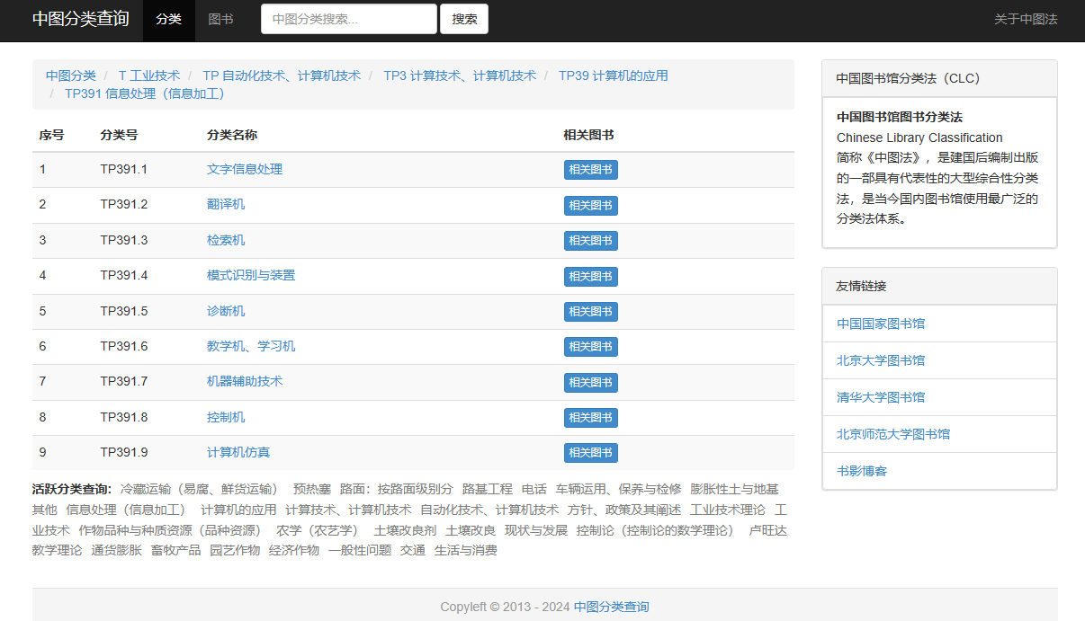1085x621 pixels.
Task: Switch to the 图书 tab
Action: point(220,19)
